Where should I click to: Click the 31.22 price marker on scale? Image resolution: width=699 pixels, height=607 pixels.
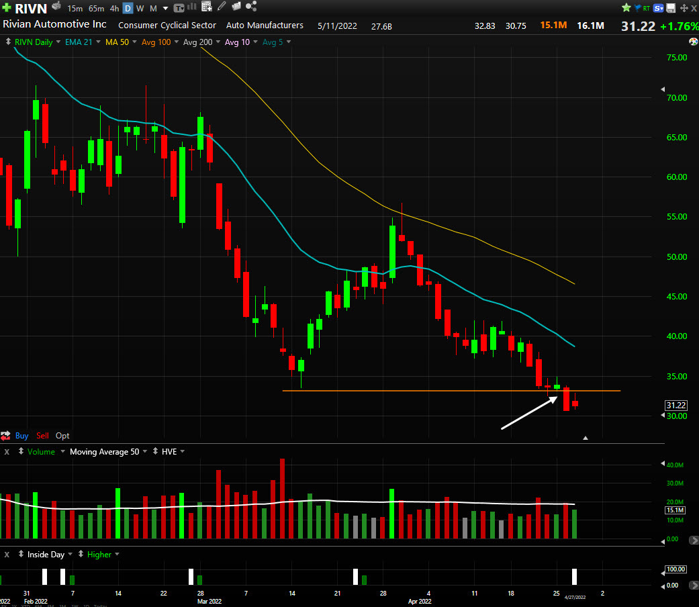tap(675, 405)
